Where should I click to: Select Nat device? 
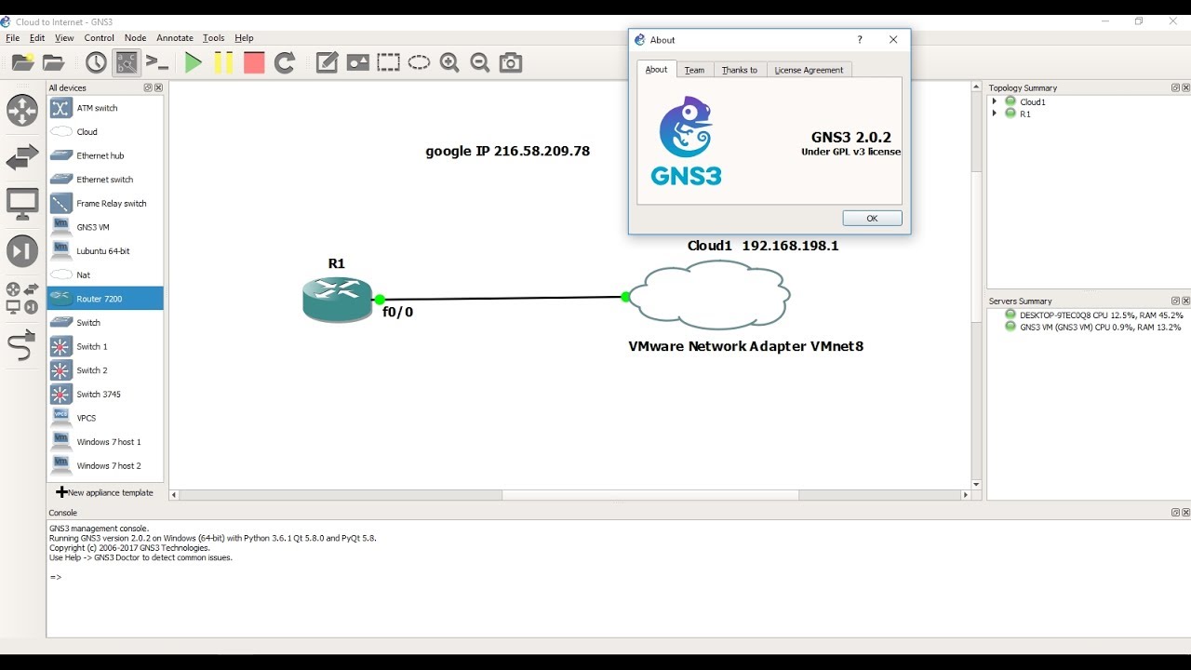(x=105, y=275)
